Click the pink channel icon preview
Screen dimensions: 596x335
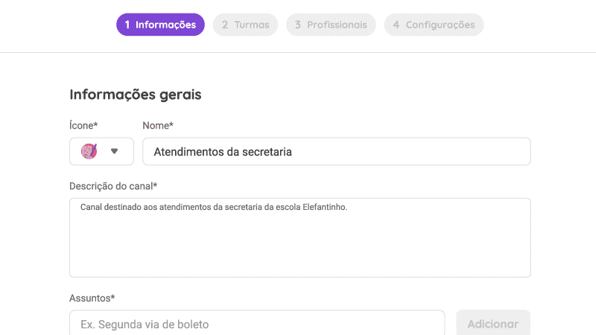coord(89,151)
